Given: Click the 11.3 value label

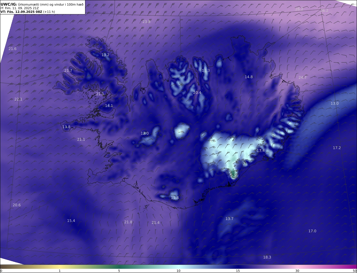Looking at the screenshot, I should [206, 71].
